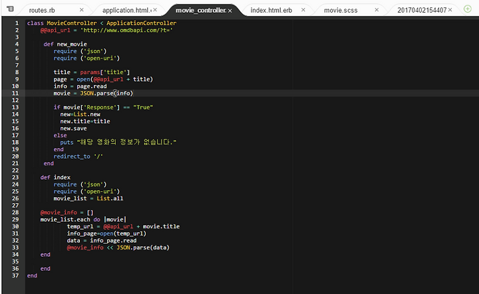The image size is (479, 294).
Task: Click the final 'end' on line 37
Action: (32, 275)
